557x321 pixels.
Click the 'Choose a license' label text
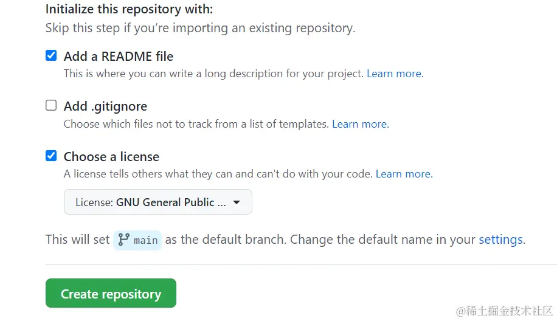111,157
